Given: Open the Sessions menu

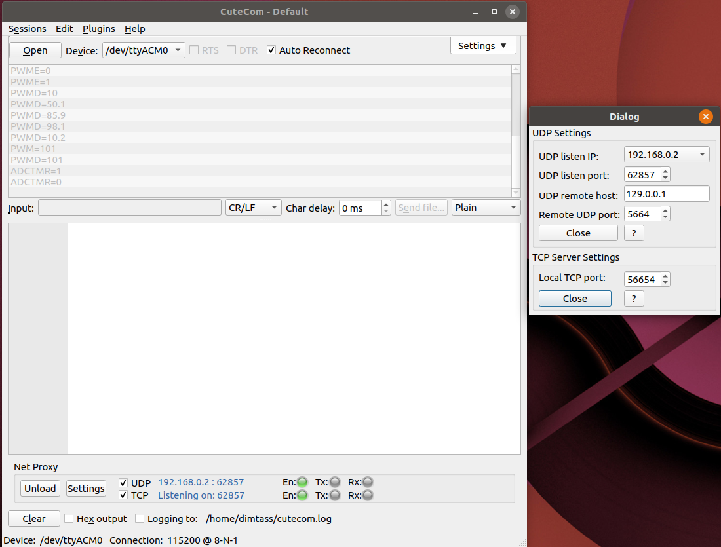Looking at the screenshot, I should 27,29.
